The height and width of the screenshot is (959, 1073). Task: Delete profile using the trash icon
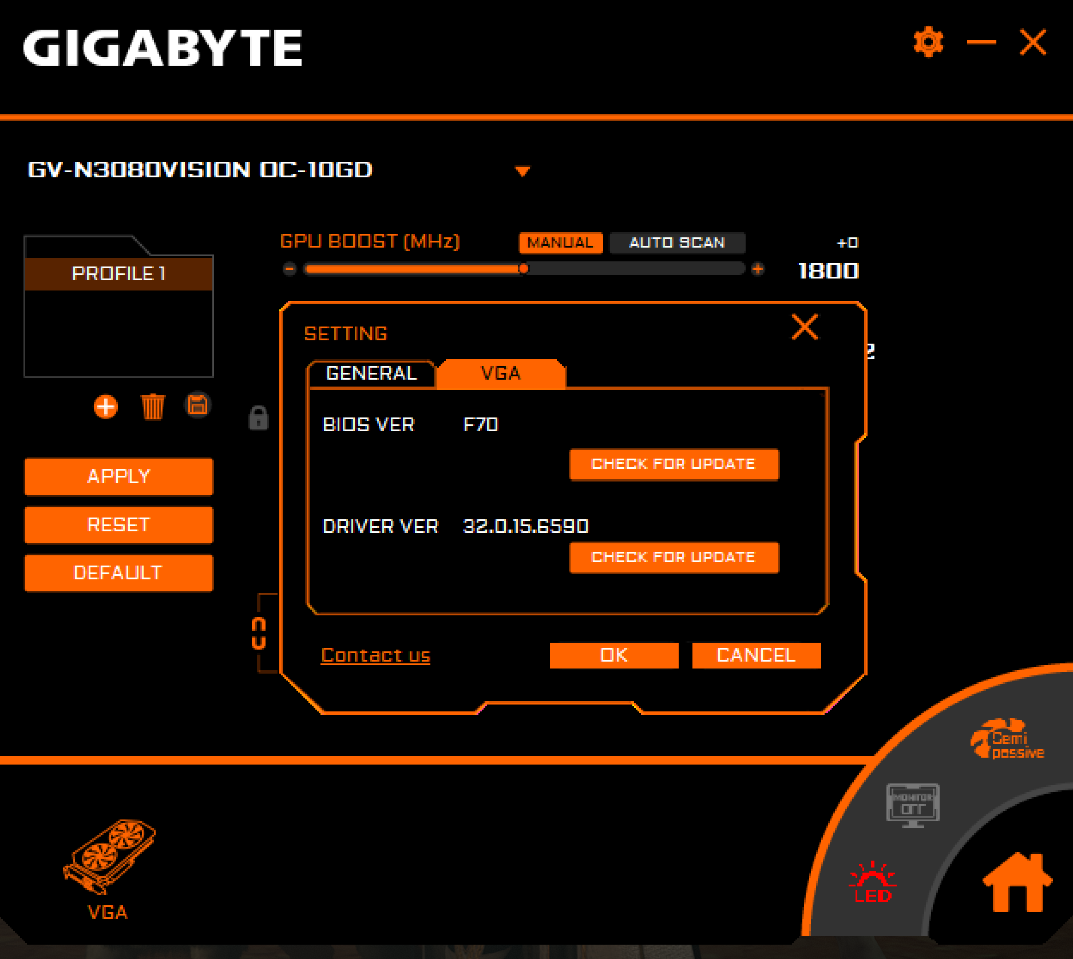pyautogui.click(x=153, y=407)
